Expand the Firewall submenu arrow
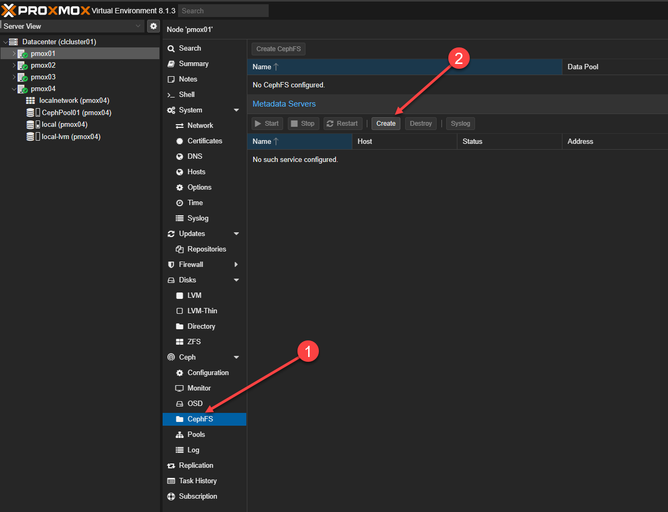 [236, 265]
